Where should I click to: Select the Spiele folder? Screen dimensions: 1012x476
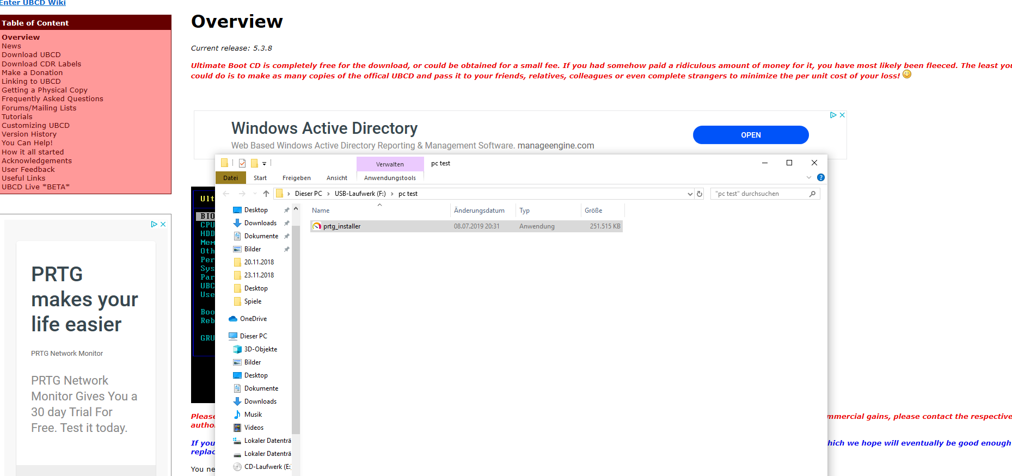pyautogui.click(x=253, y=301)
